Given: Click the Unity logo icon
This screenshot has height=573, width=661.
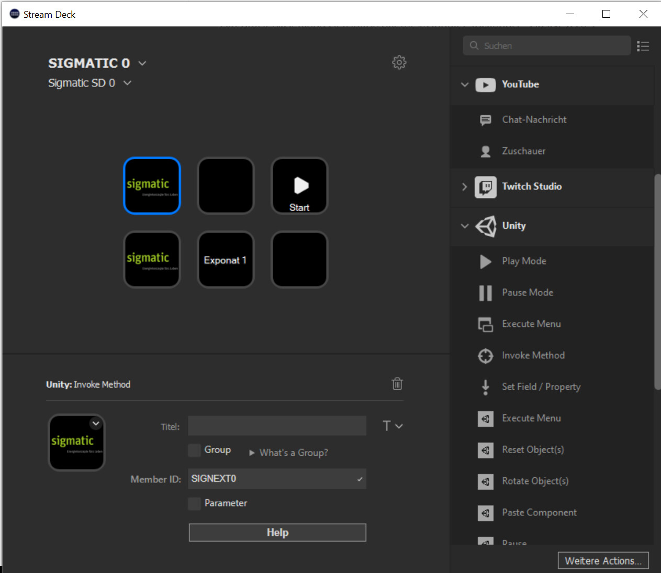Looking at the screenshot, I should [x=486, y=226].
